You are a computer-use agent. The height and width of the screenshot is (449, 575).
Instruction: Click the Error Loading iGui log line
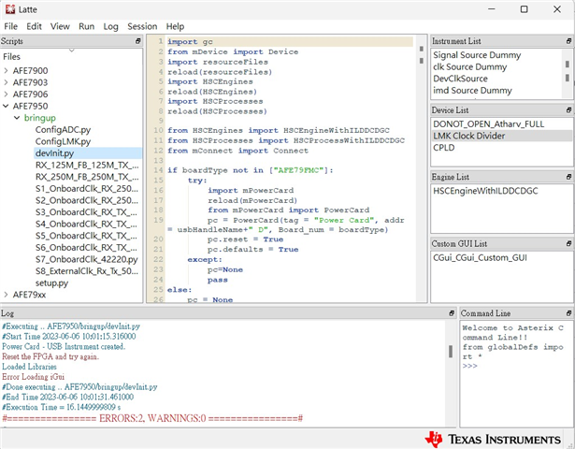33,377
